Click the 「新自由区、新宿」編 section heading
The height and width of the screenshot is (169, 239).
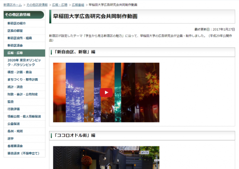[74, 52]
